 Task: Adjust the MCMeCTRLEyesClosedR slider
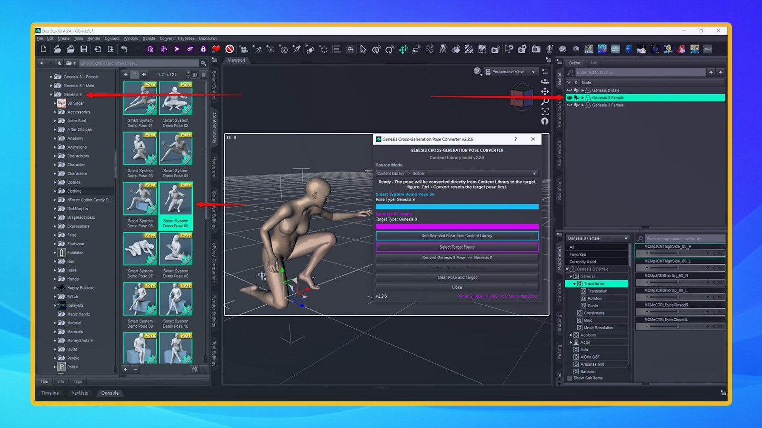[x=680, y=312]
